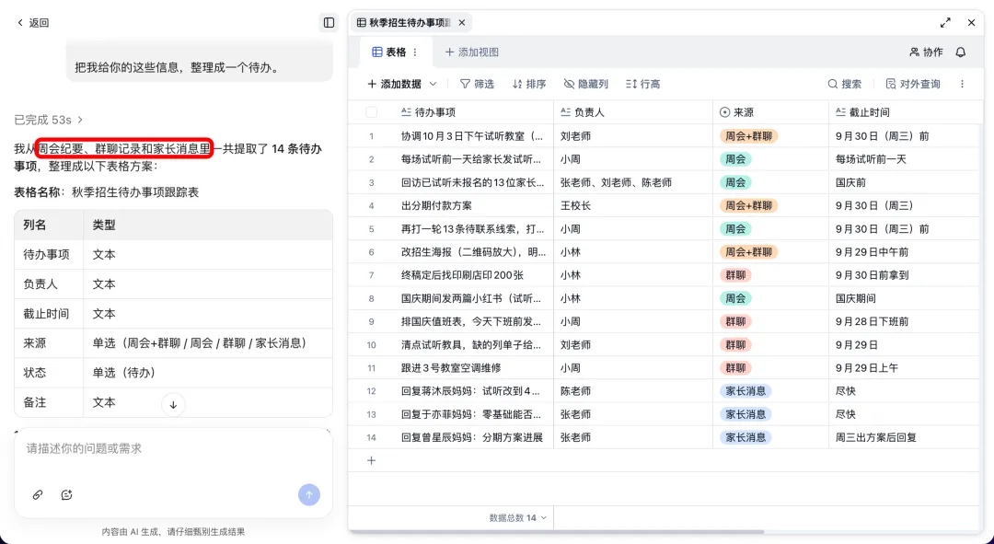994x544 pixels.
Task: Click row number 14
Action: tap(372, 437)
